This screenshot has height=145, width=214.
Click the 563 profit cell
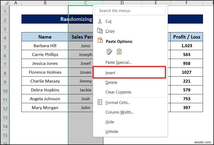click(x=187, y=54)
